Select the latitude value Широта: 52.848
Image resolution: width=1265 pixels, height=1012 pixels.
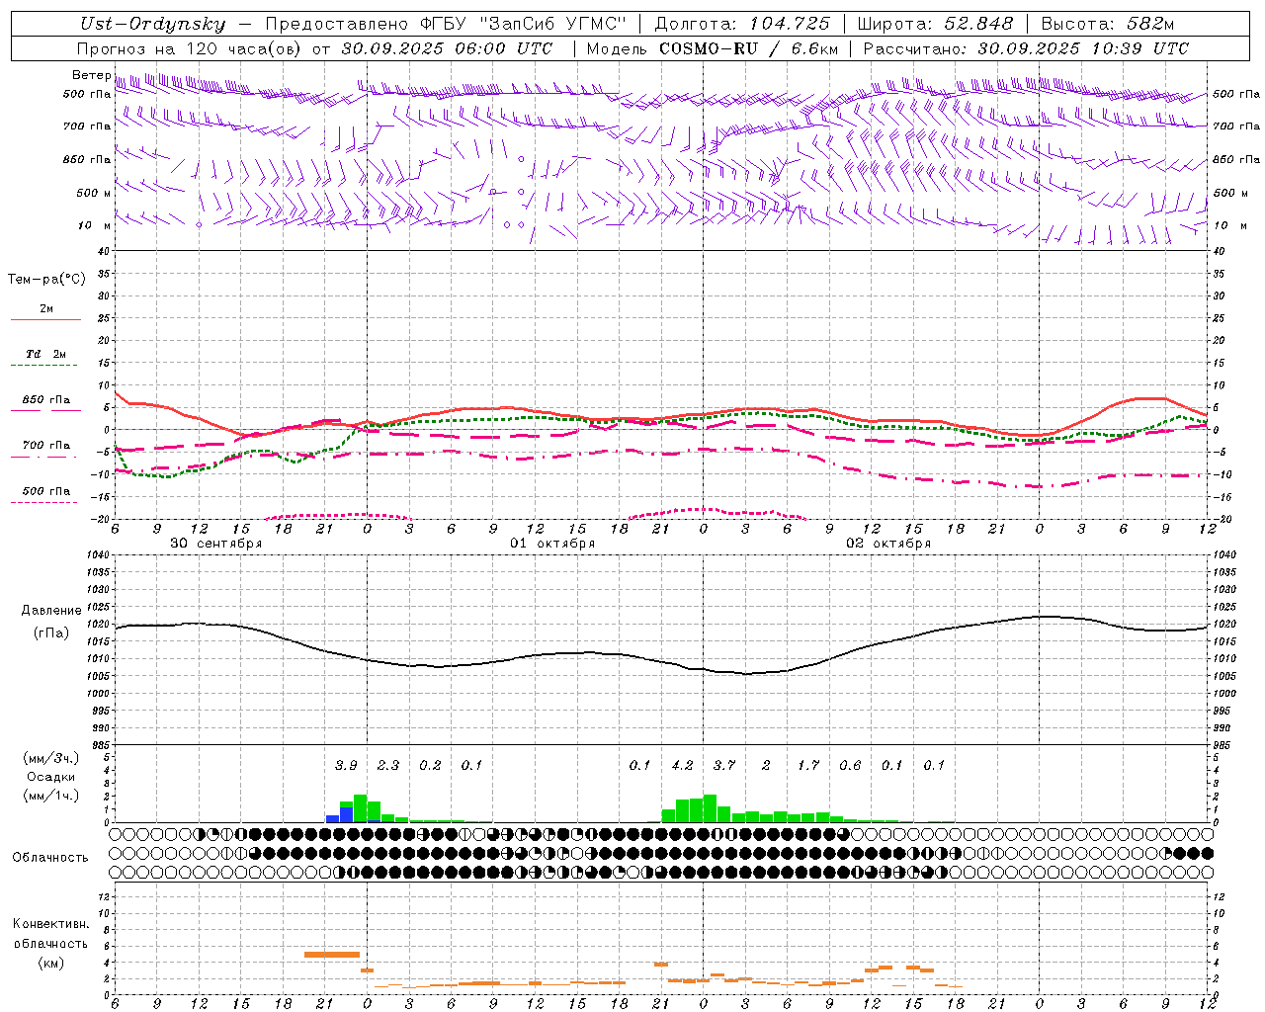click(x=935, y=25)
